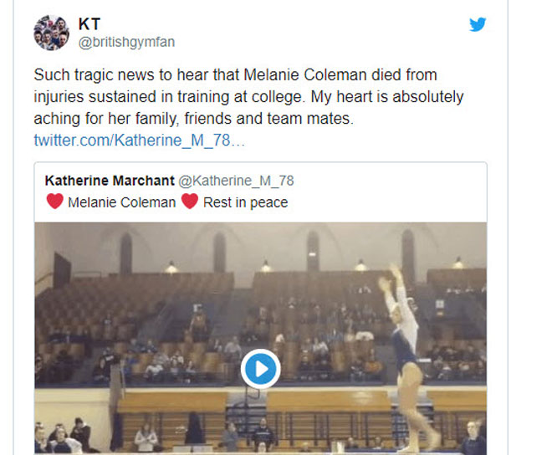Click the red heart before Melanie Coleman

(x=54, y=202)
